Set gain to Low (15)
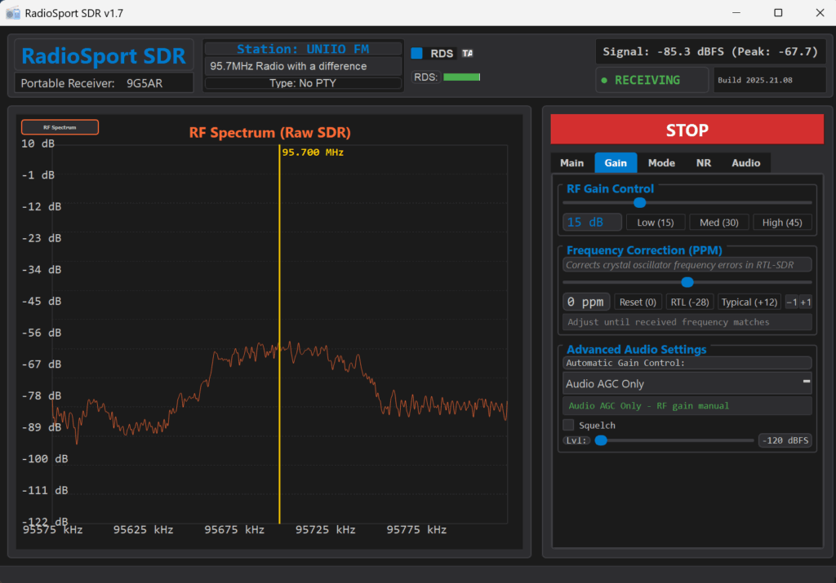 (x=656, y=223)
